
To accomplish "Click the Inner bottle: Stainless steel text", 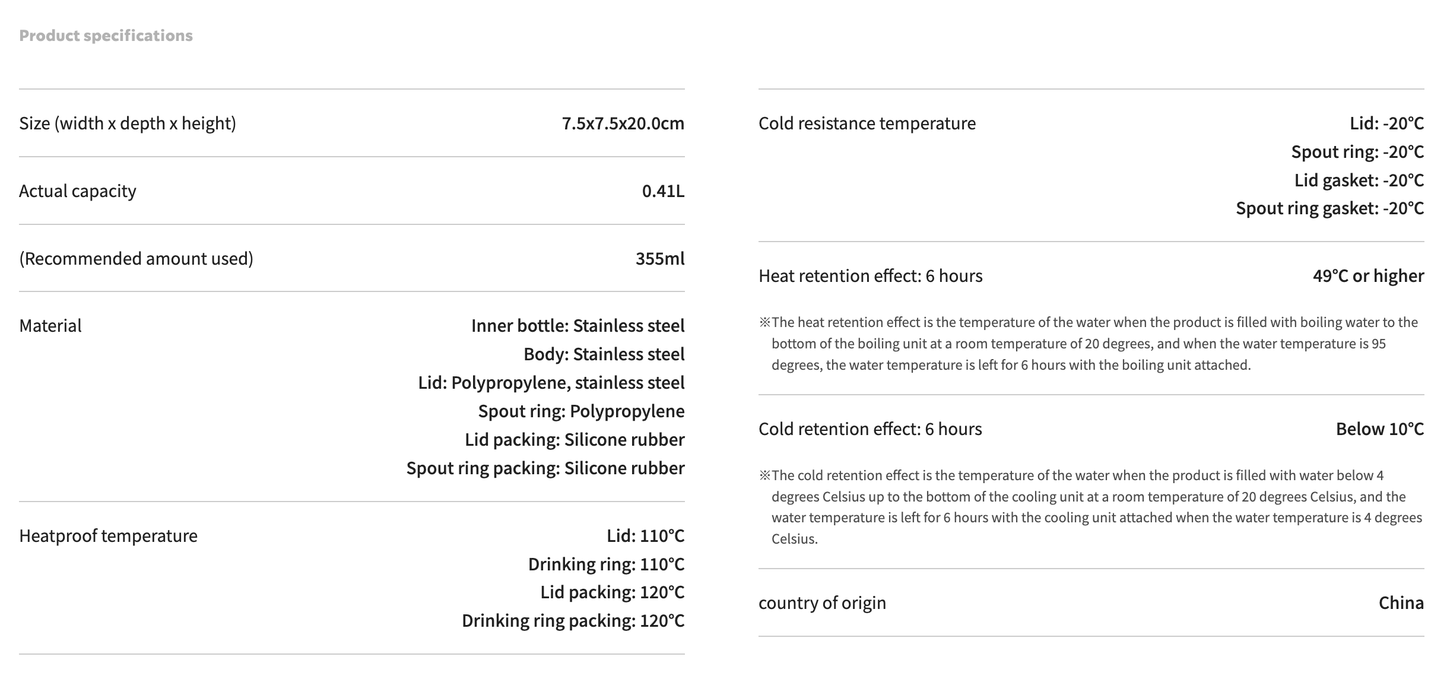I will pyautogui.click(x=578, y=326).
